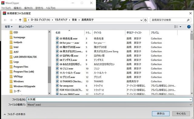Sort by トラ... track number column

pyautogui.click(x=89, y=32)
